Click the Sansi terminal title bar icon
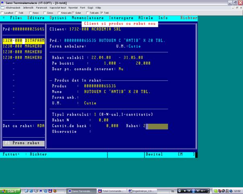 point(2,3)
